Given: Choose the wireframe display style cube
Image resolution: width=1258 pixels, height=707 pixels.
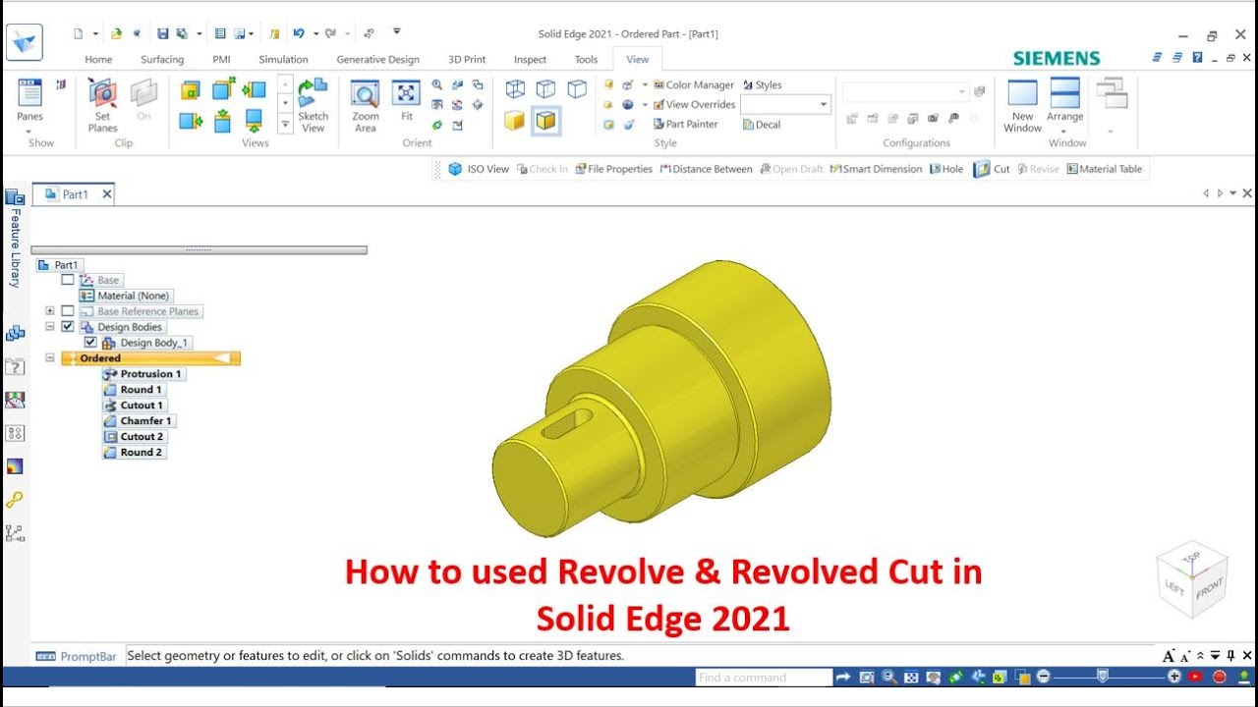Looking at the screenshot, I should [515, 89].
